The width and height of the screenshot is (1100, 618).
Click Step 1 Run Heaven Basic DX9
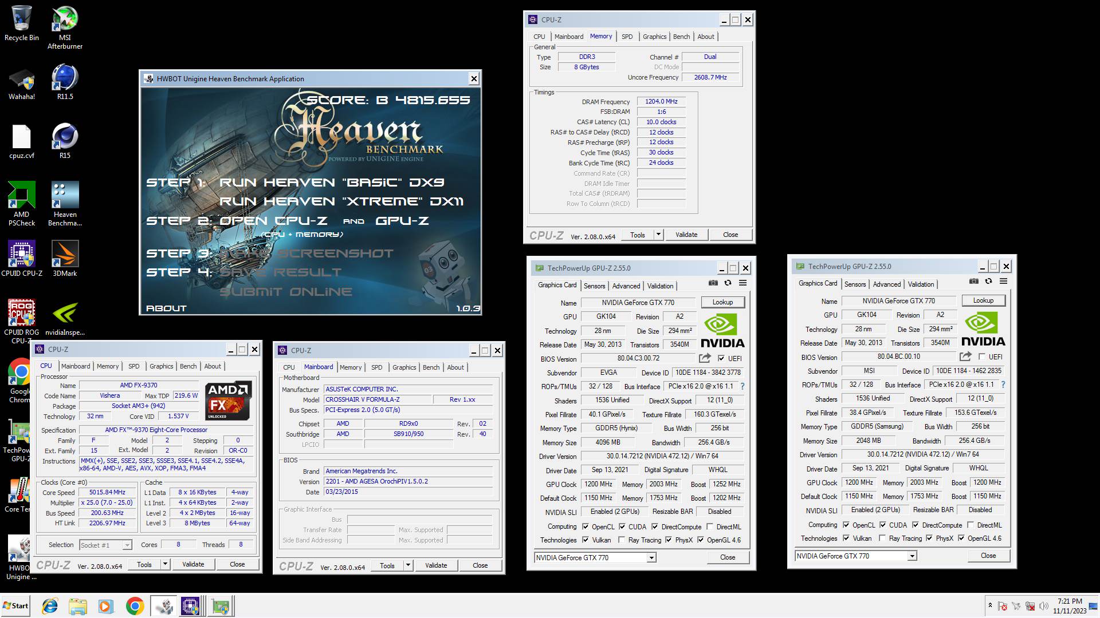pos(296,183)
